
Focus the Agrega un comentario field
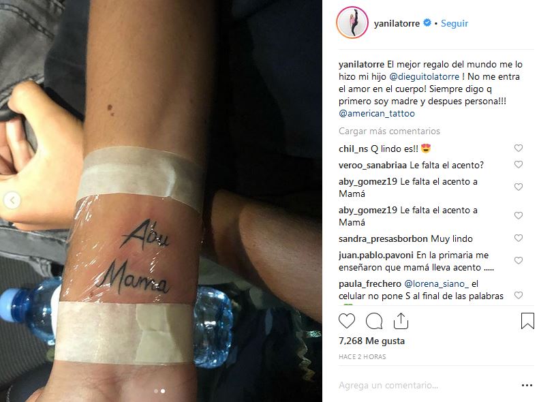coord(427,386)
